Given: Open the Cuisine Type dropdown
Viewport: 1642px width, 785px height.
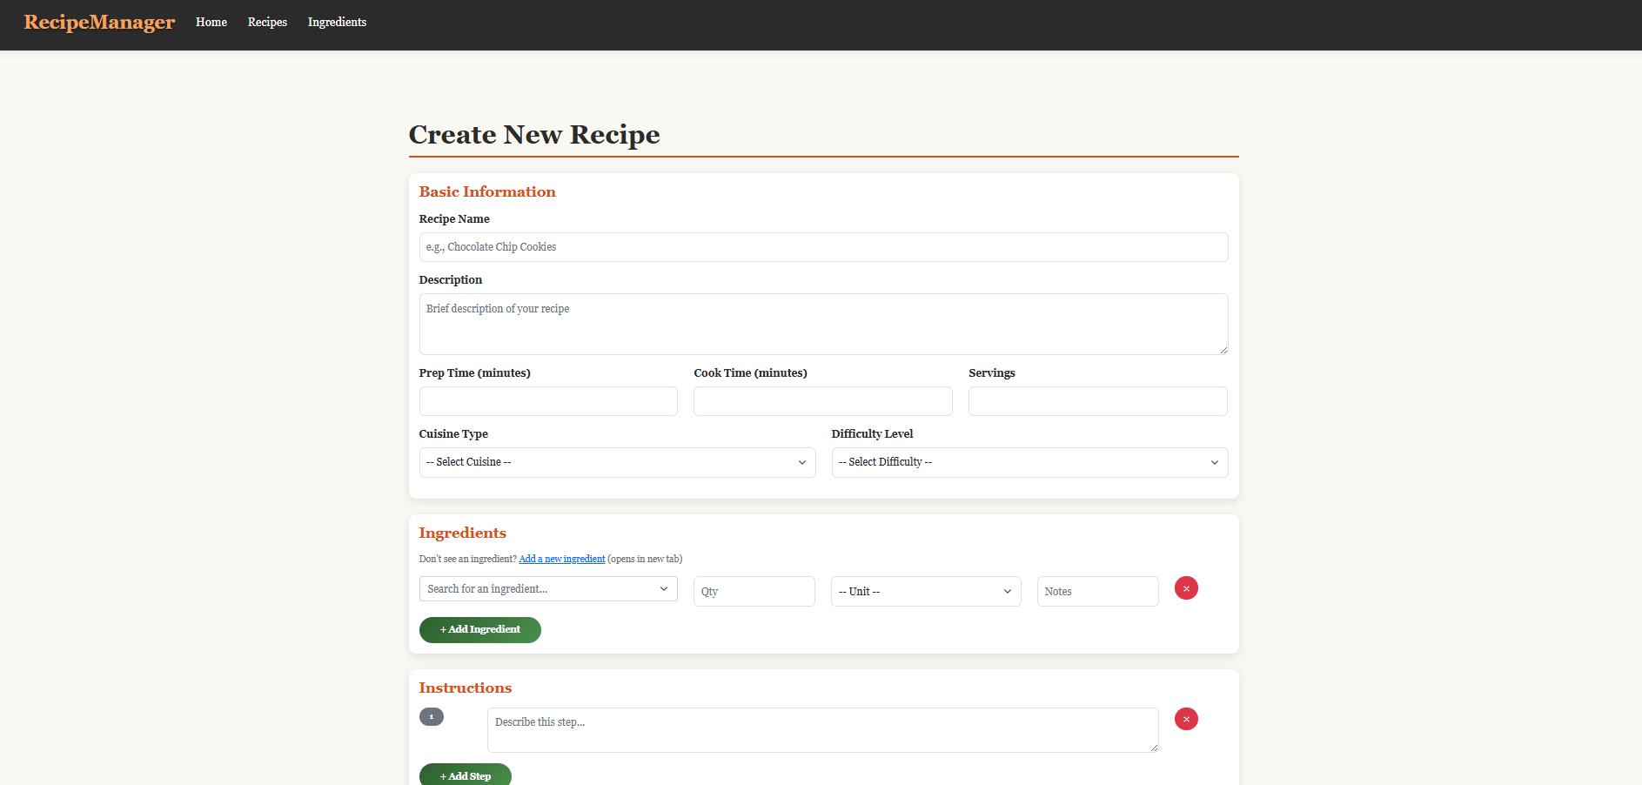Looking at the screenshot, I should point(616,462).
